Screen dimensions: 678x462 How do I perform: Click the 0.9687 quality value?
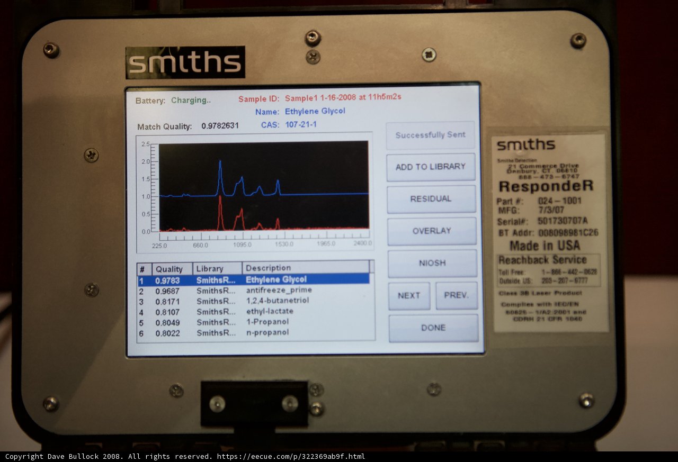[x=167, y=291]
